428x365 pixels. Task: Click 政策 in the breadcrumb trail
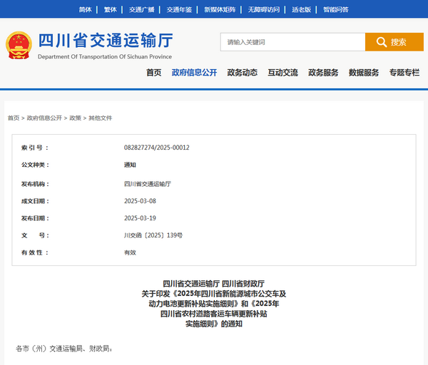coord(75,118)
